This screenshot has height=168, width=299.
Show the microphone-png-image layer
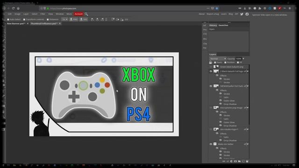[x=211, y=108]
